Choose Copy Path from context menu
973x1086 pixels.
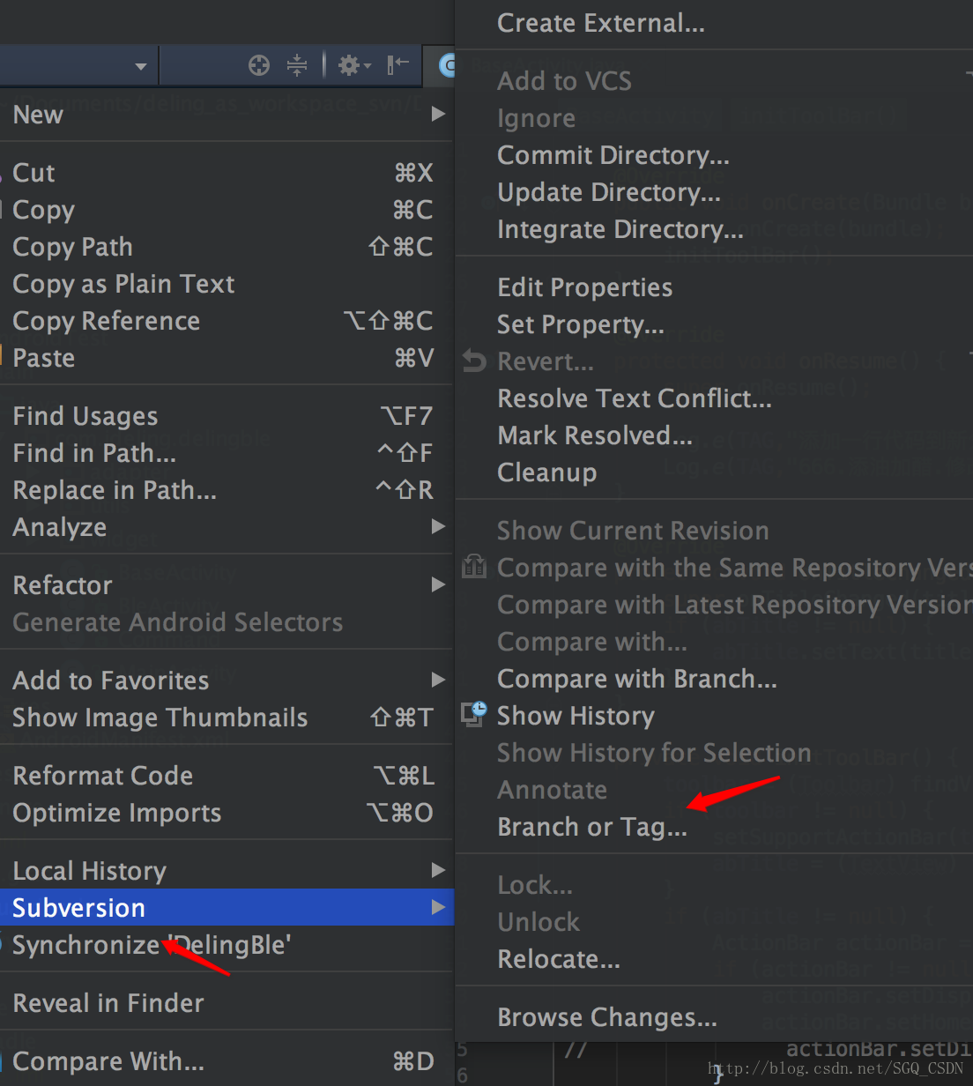coord(72,247)
